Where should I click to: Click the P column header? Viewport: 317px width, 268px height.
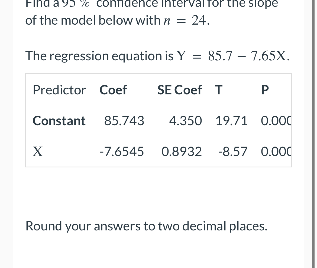[265, 90]
